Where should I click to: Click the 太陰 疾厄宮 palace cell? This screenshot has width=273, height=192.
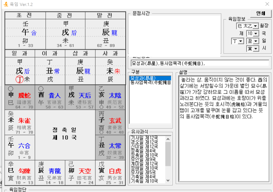tap(110, 97)
